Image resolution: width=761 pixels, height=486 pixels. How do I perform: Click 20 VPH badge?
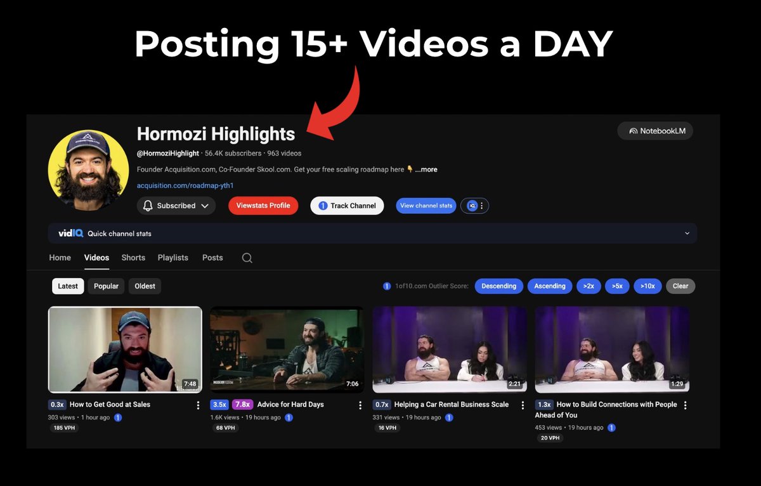pyautogui.click(x=550, y=438)
